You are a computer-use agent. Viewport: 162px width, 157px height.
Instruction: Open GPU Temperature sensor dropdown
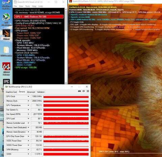pyautogui.click(x=28, y=105)
